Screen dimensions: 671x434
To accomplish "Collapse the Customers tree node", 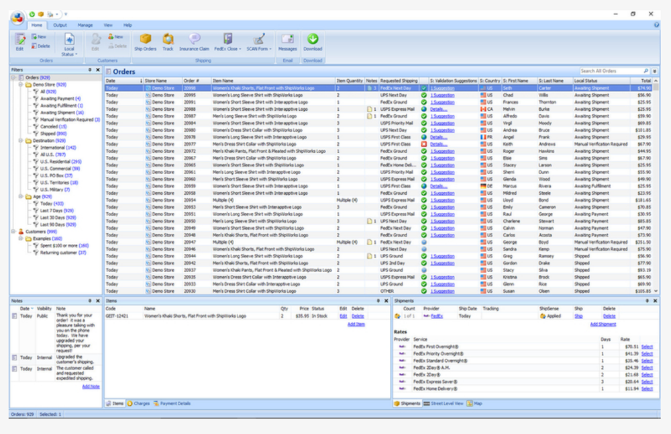I will tap(13, 231).
